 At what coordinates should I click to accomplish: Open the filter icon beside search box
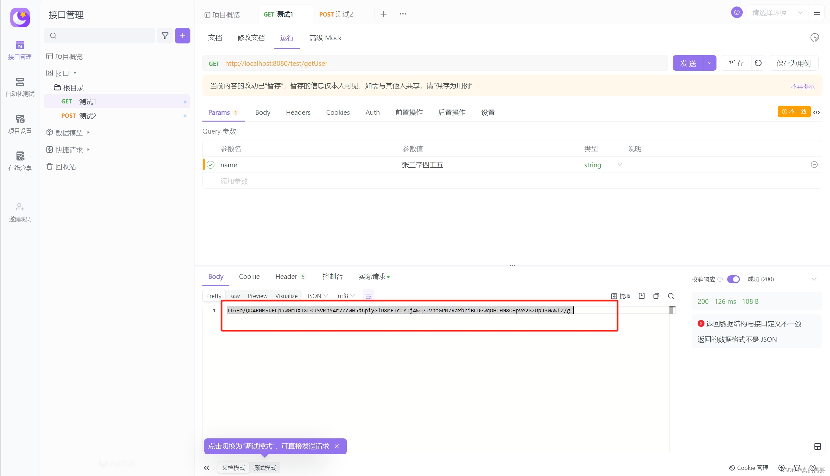tap(165, 35)
